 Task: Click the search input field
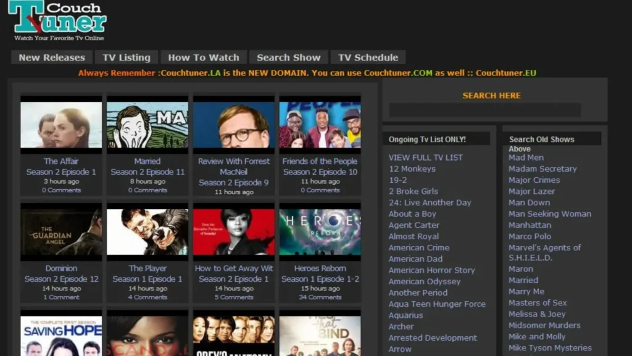(483, 110)
